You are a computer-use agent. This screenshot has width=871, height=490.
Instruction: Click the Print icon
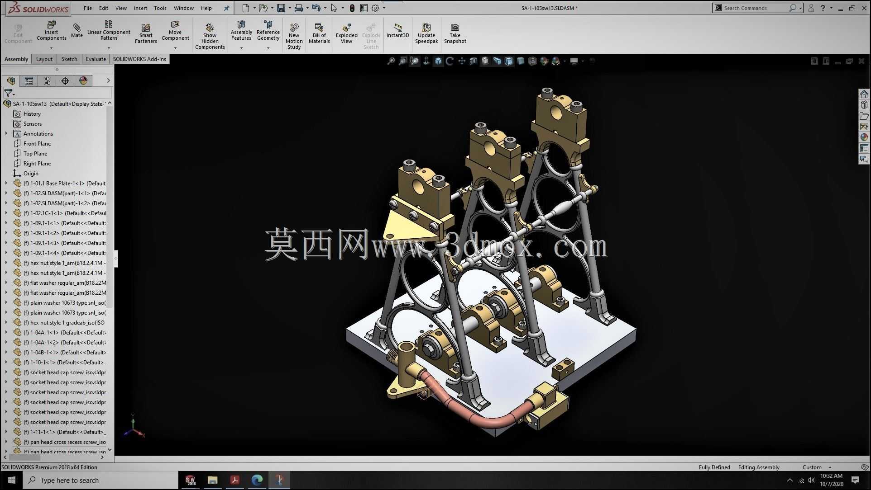click(299, 8)
